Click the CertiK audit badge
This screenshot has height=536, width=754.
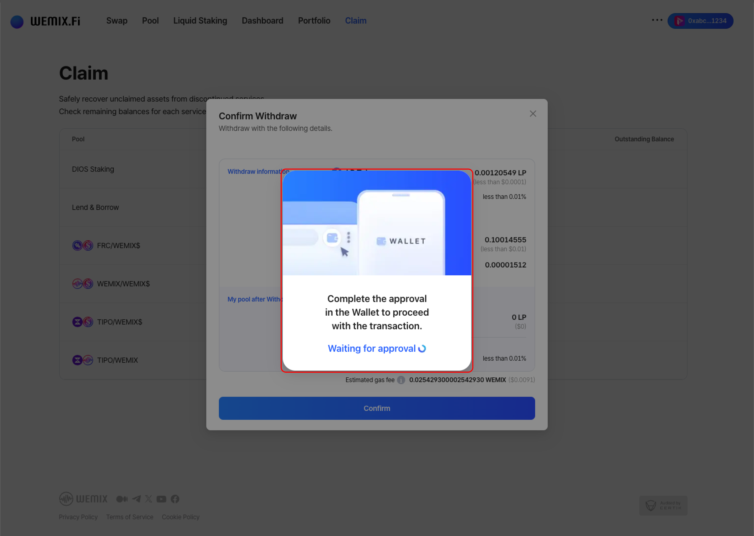pos(663,505)
